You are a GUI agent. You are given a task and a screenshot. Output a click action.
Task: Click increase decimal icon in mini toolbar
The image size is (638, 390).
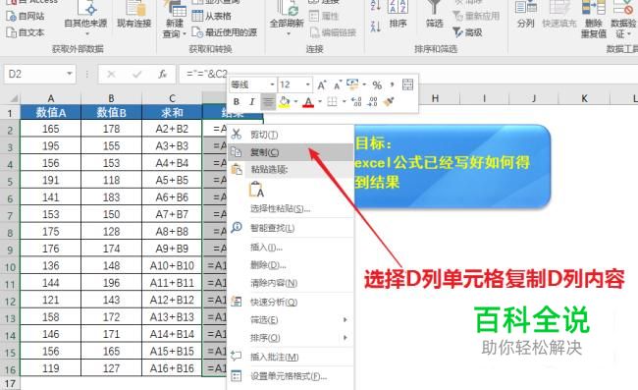[356, 102]
